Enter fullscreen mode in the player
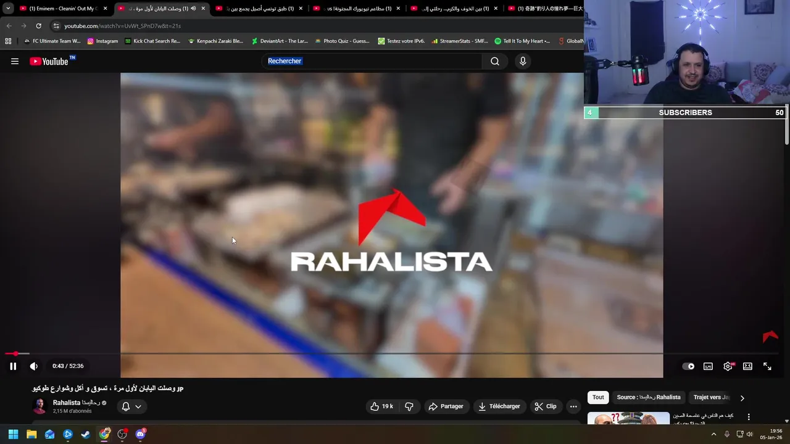This screenshot has height=444, width=790. tap(767, 366)
